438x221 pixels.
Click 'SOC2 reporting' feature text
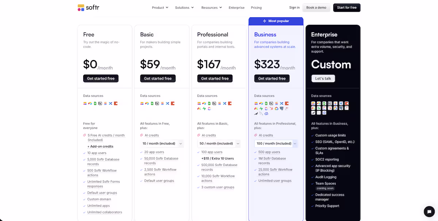(327, 159)
